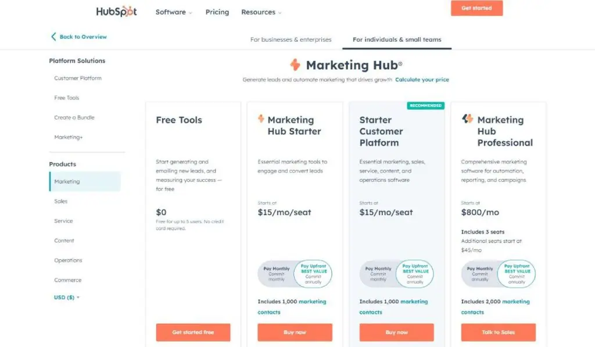This screenshot has height=347, width=595.
Task: Choose Pay Upfront on Marketing Hub Professional
Action: coord(517,273)
